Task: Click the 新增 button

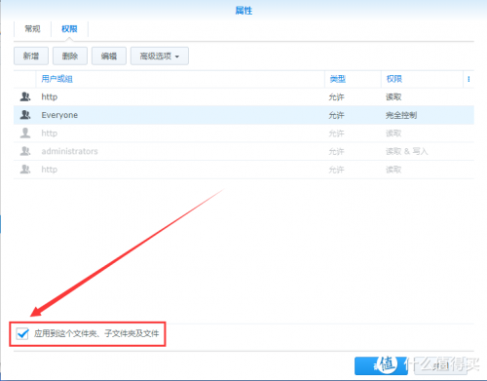Action: 31,57
